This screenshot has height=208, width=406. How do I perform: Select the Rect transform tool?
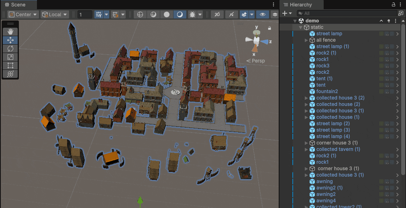(x=10, y=65)
